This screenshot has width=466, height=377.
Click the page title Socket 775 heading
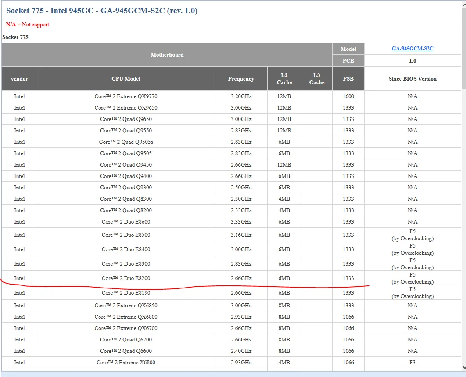(x=102, y=11)
